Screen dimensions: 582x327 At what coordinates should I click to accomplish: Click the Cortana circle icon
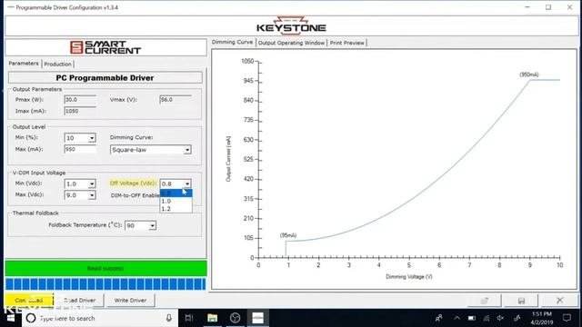pos(31,318)
